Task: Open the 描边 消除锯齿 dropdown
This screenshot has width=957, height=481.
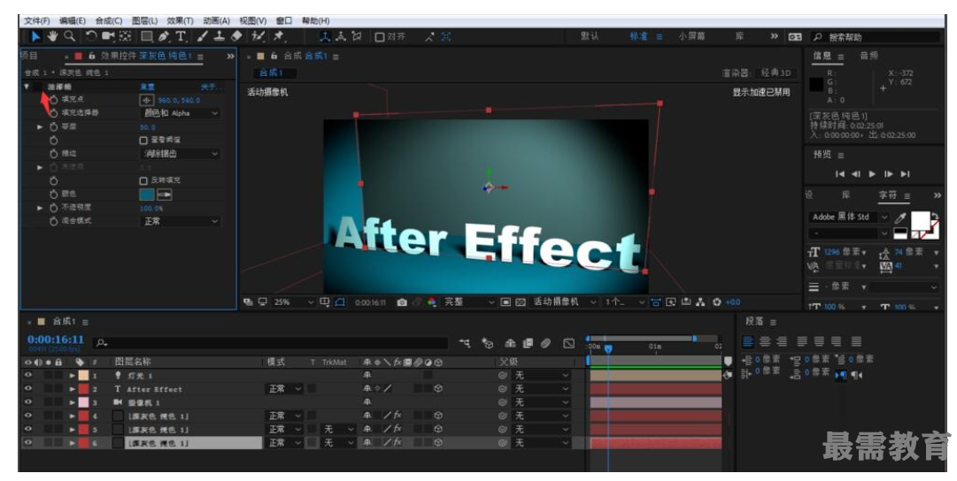Action: point(180,154)
